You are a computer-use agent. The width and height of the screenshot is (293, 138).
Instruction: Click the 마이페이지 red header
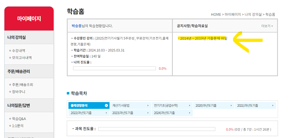click(x=29, y=19)
